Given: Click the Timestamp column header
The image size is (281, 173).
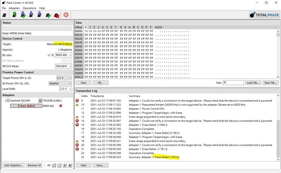Looking at the screenshot, I should pos(97,96).
